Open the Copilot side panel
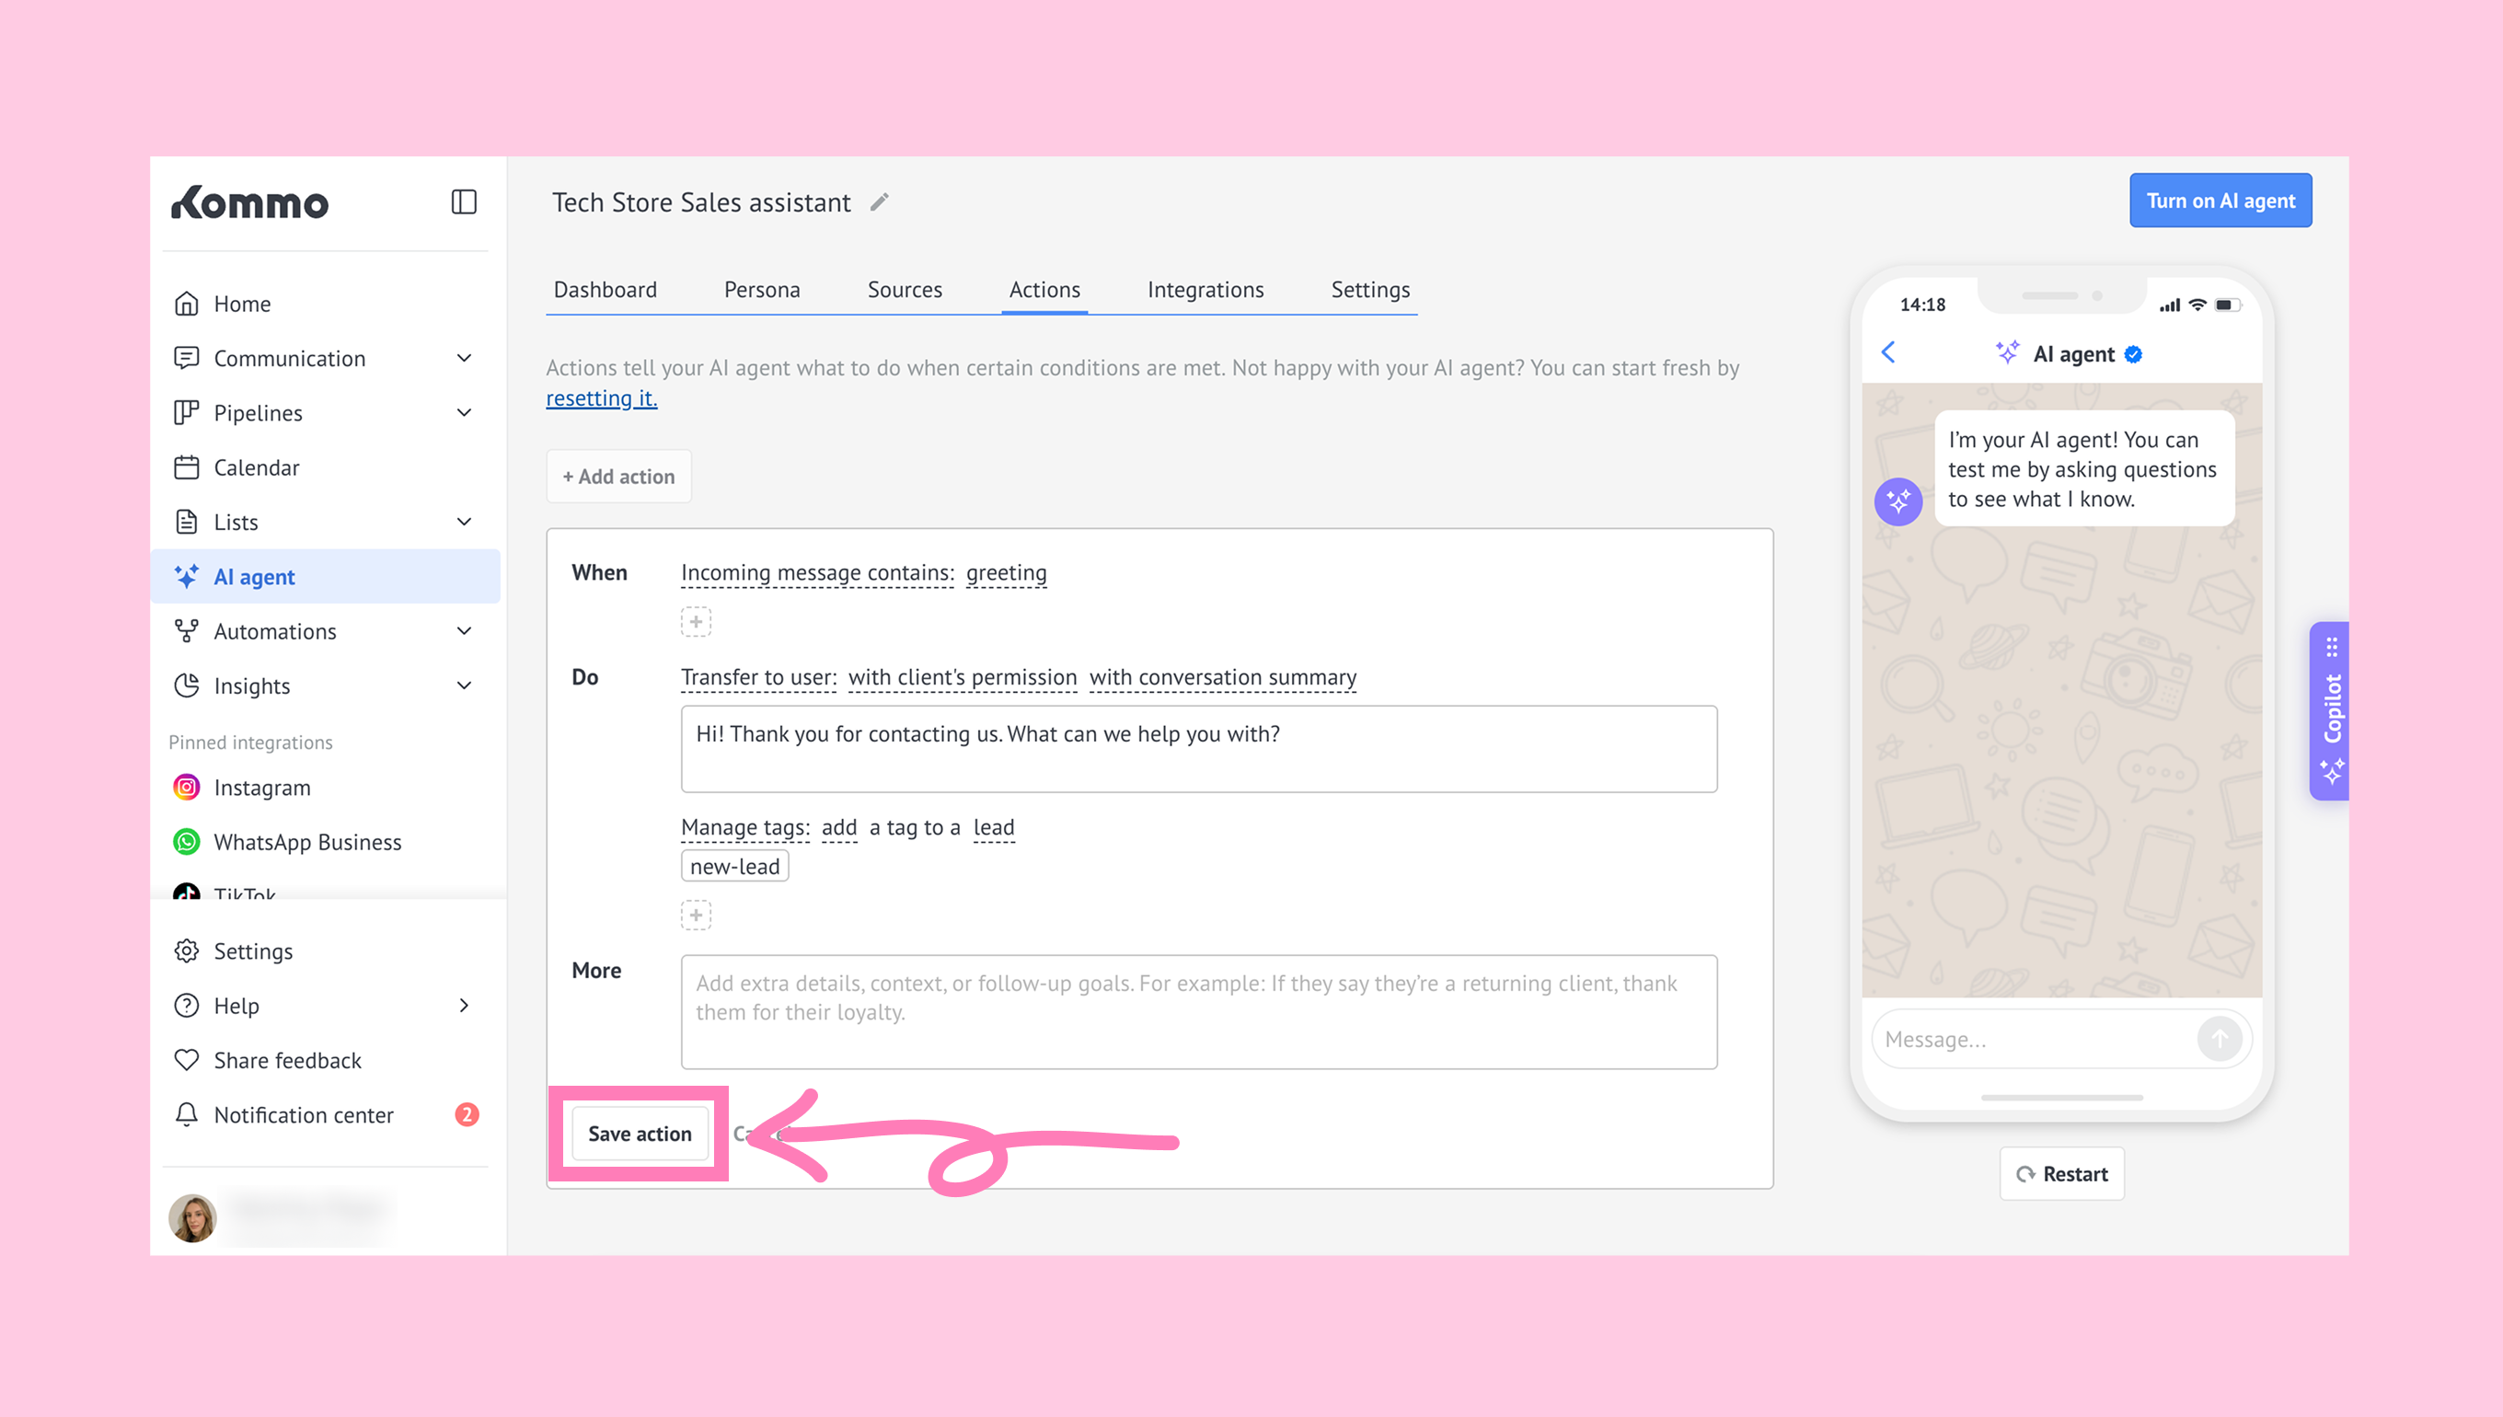Viewport: 2503px width, 1417px height. pos(2331,710)
